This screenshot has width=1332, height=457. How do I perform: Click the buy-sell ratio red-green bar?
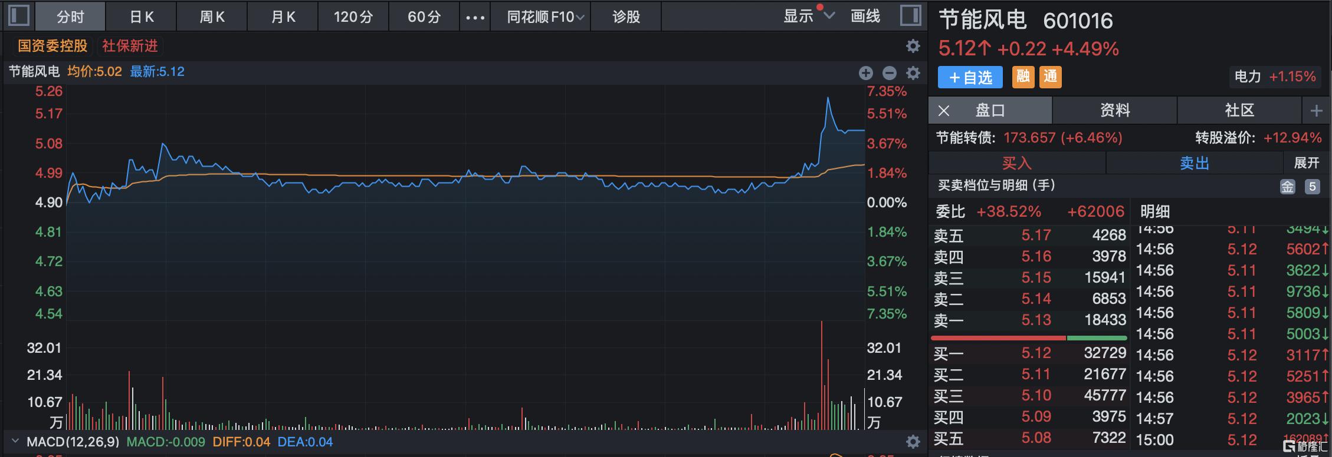point(1029,338)
